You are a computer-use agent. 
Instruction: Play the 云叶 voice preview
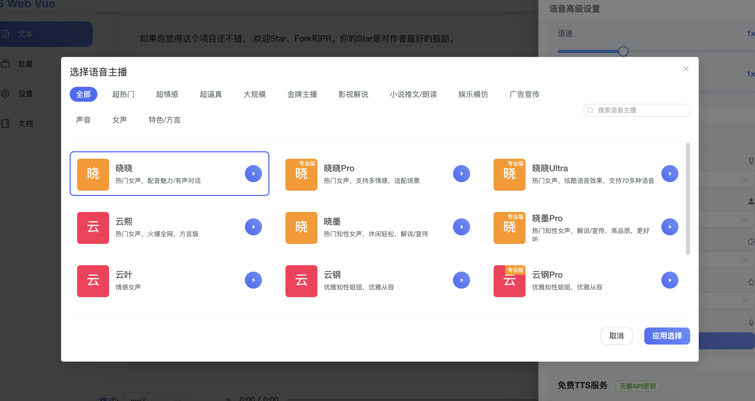pyautogui.click(x=253, y=280)
